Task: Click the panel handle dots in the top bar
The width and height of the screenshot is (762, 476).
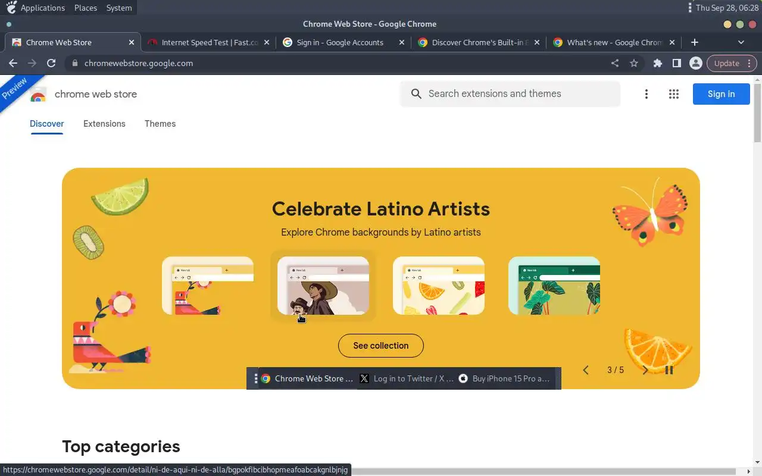Action: point(690,8)
